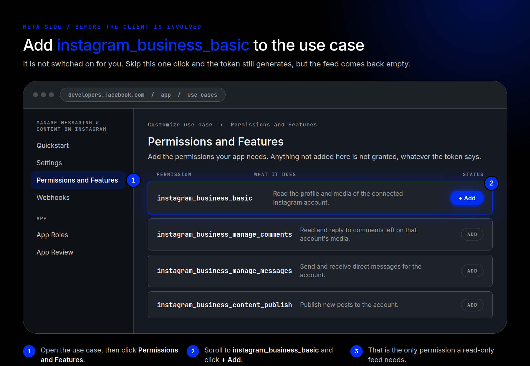530x366 pixels.
Task: Add the instagram_business_manage_messages permission
Action: (x=472, y=271)
